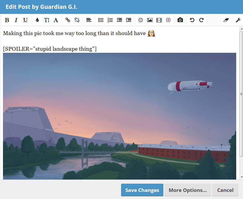Toggle bold formatting

pyautogui.click(x=7, y=20)
